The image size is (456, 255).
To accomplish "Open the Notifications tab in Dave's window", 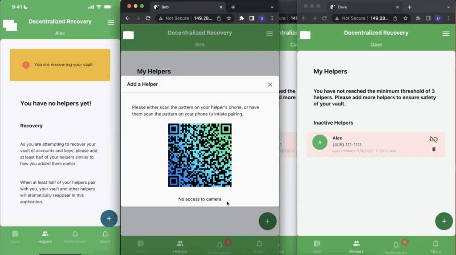I will pyautogui.click(x=396, y=246).
